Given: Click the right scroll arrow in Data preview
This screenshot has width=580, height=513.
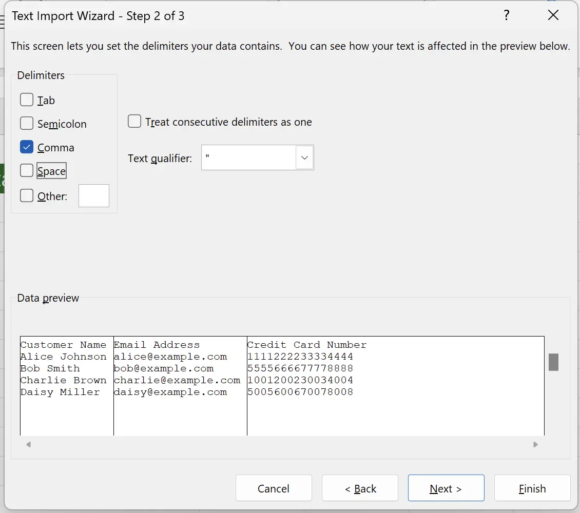Looking at the screenshot, I should coord(536,445).
